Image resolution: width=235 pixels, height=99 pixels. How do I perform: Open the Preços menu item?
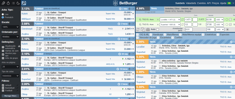[216, 3]
